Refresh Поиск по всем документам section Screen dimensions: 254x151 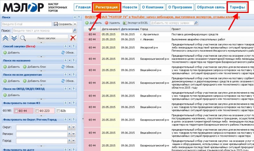coord(68,81)
